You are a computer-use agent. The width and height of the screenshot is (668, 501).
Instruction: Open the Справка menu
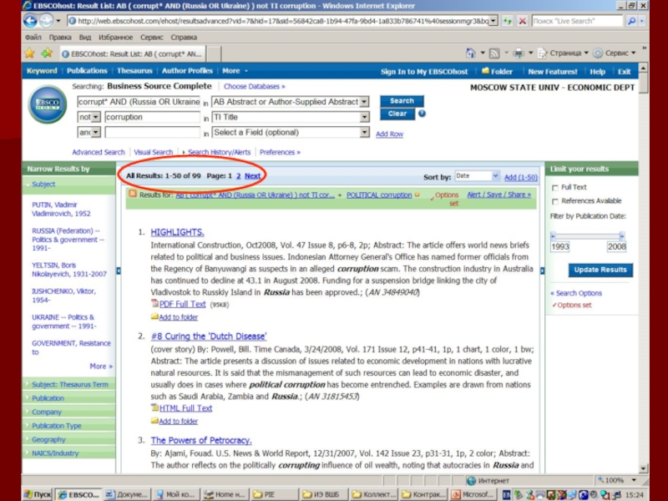pos(184,37)
